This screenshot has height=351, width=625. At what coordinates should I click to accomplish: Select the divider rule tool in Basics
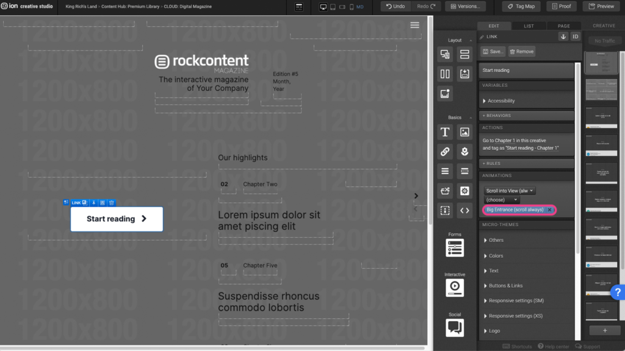(x=464, y=171)
